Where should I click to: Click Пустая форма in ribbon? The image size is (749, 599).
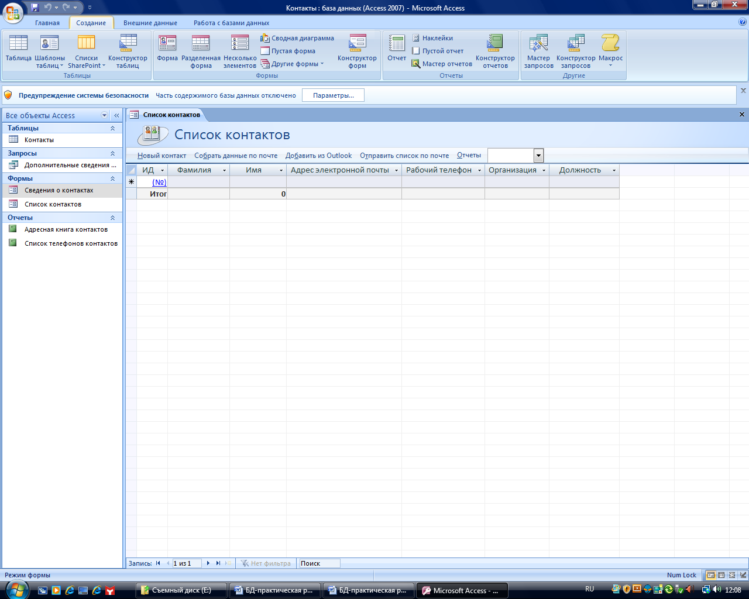[x=288, y=51]
